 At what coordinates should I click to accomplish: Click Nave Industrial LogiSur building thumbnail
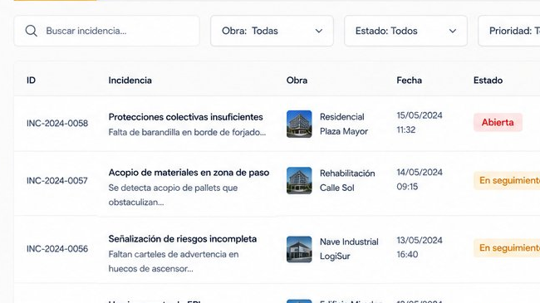pyautogui.click(x=299, y=249)
